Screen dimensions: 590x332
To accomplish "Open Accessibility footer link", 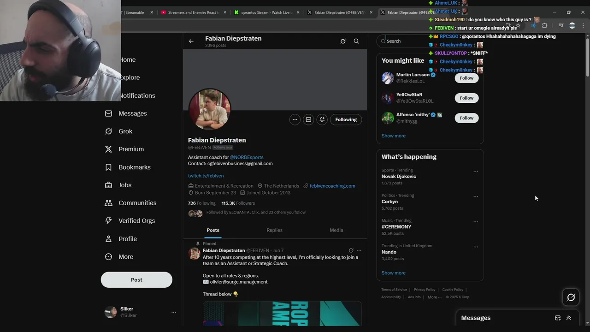I will pyautogui.click(x=391, y=297).
